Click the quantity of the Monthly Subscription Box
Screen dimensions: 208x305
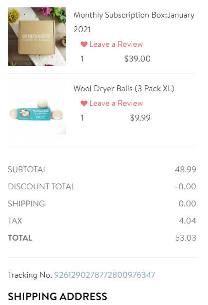82,59
